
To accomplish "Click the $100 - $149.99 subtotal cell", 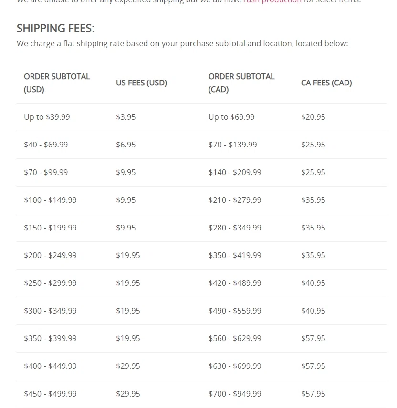I will pyautogui.click(x=50, y=200).
